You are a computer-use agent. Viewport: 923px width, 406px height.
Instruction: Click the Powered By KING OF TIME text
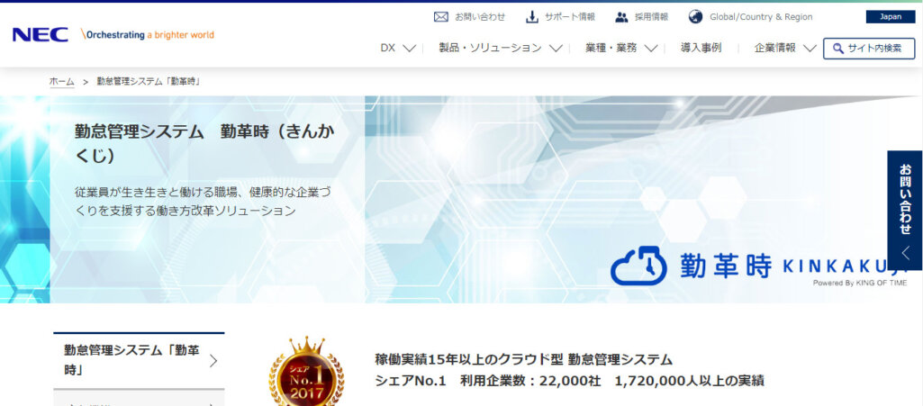[x=860, y=283]
